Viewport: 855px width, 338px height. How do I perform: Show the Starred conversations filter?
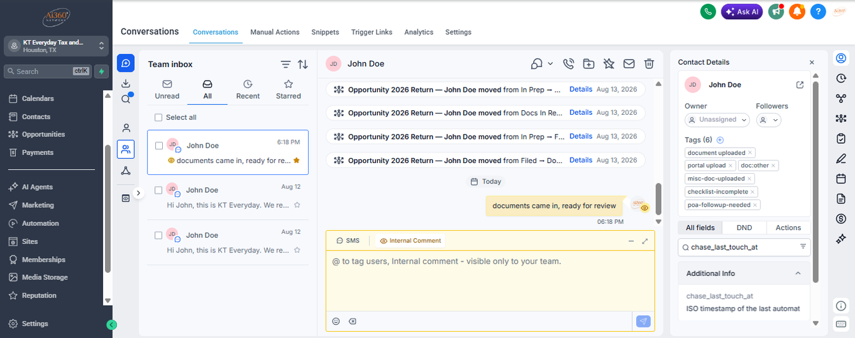point(288,90)
